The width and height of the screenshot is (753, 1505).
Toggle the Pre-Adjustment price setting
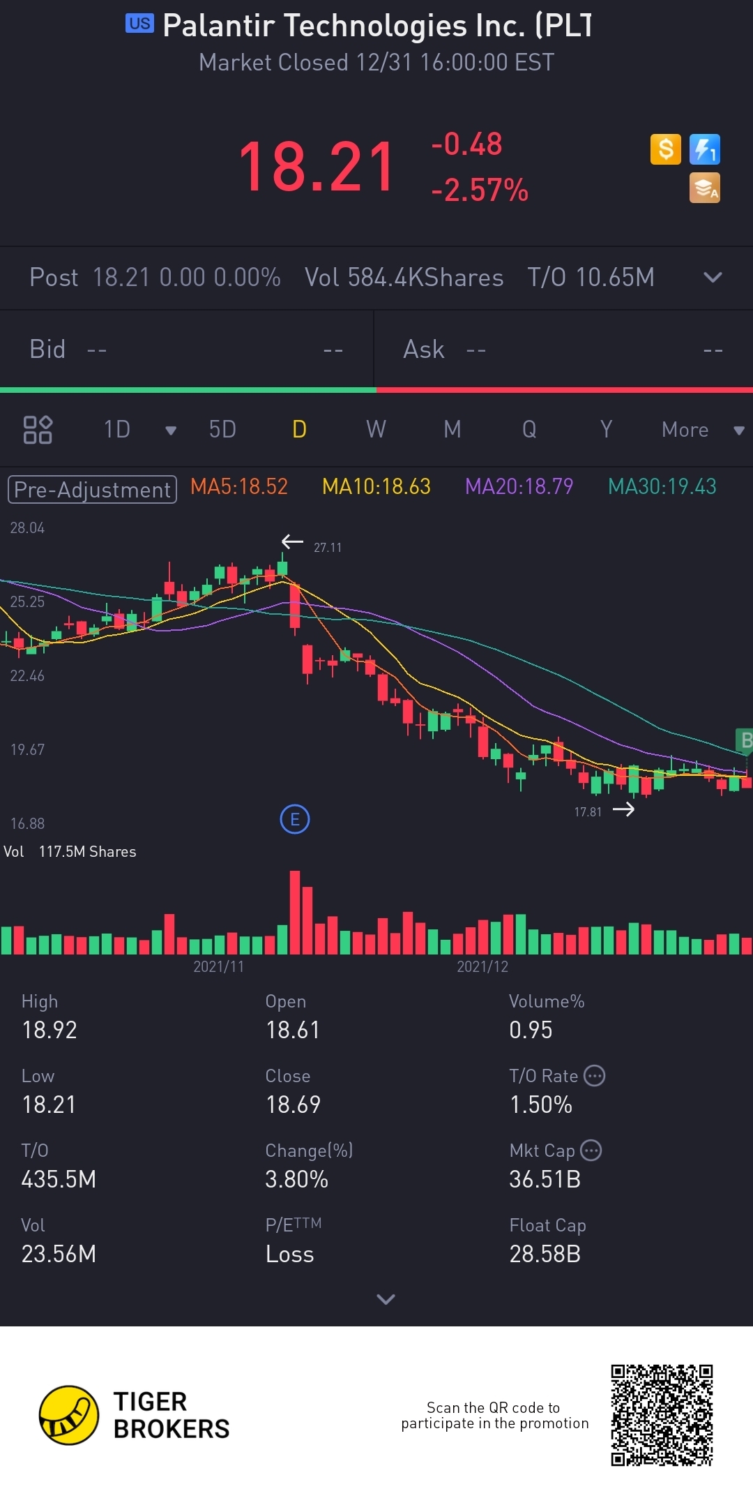[92, 489]
